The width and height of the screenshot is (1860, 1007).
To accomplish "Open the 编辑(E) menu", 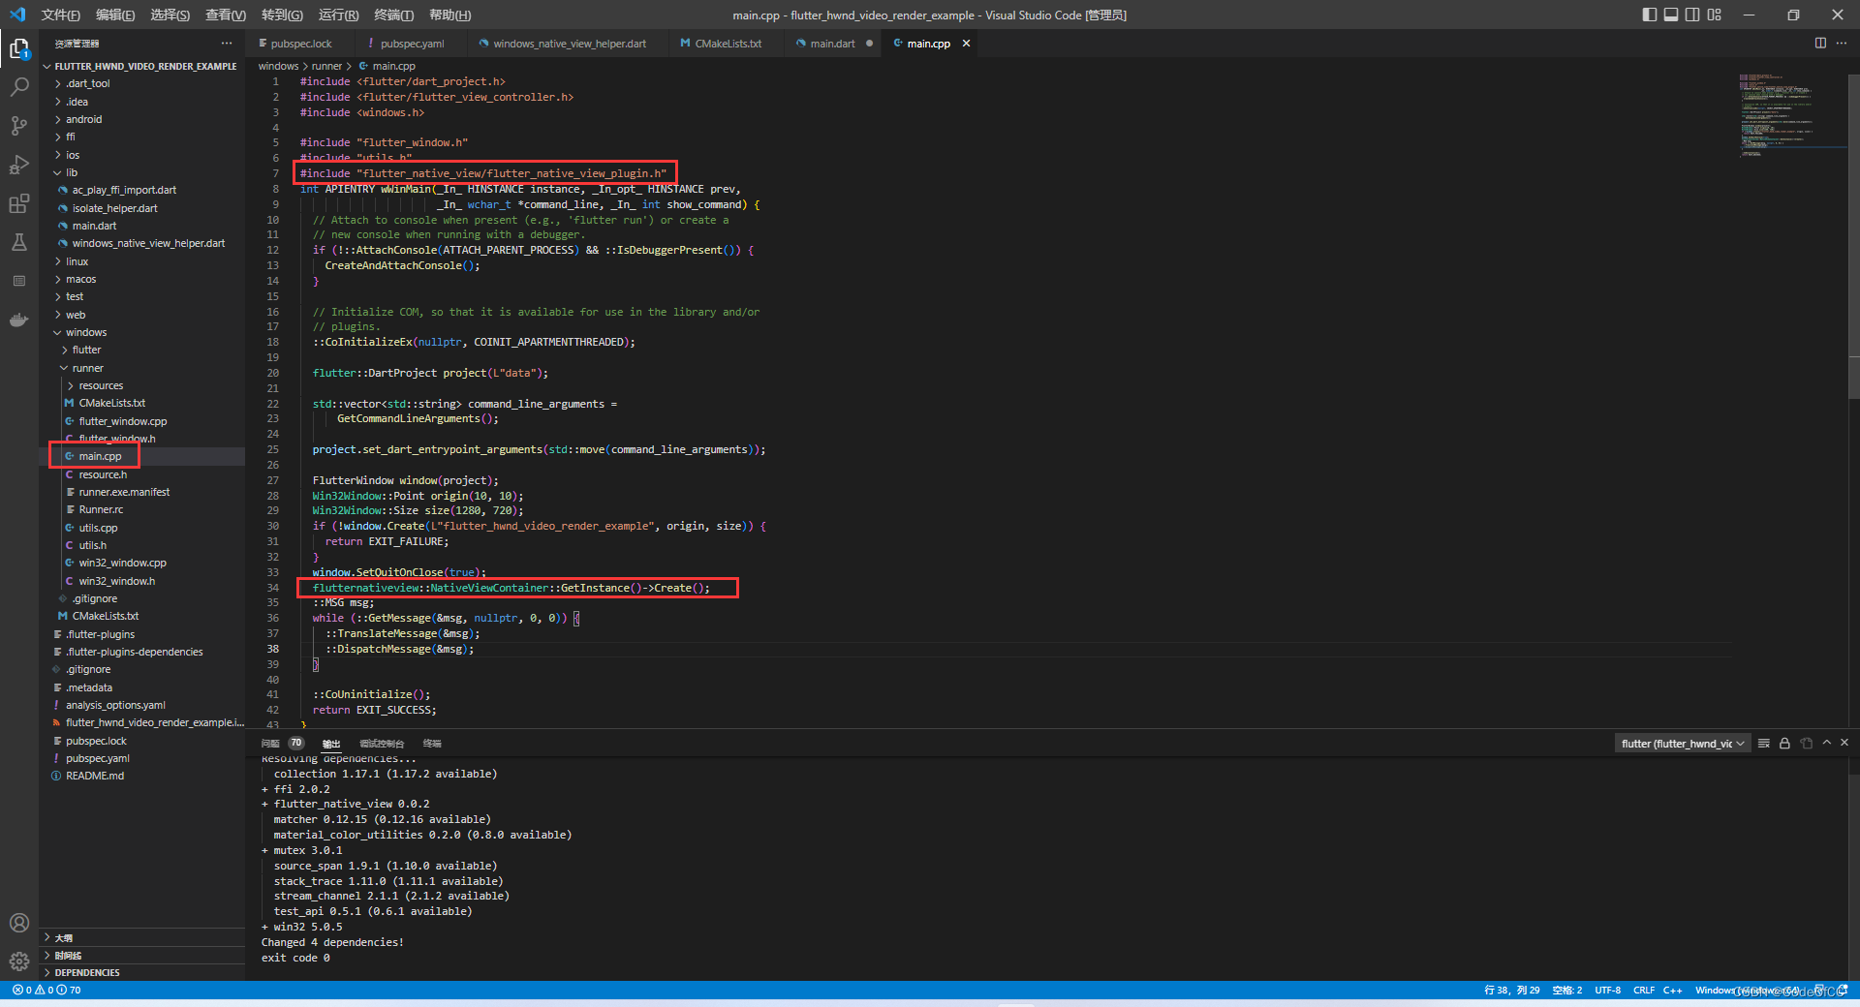I will 115,15.
